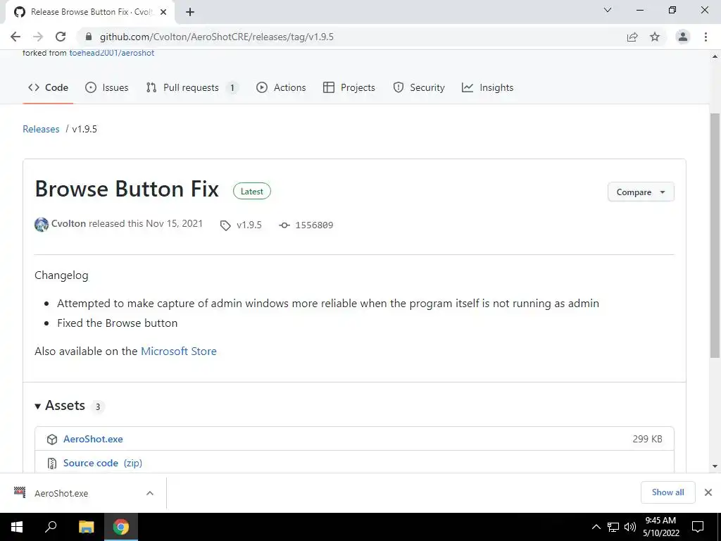Open a new tab with plus icon

click(190, 12)
